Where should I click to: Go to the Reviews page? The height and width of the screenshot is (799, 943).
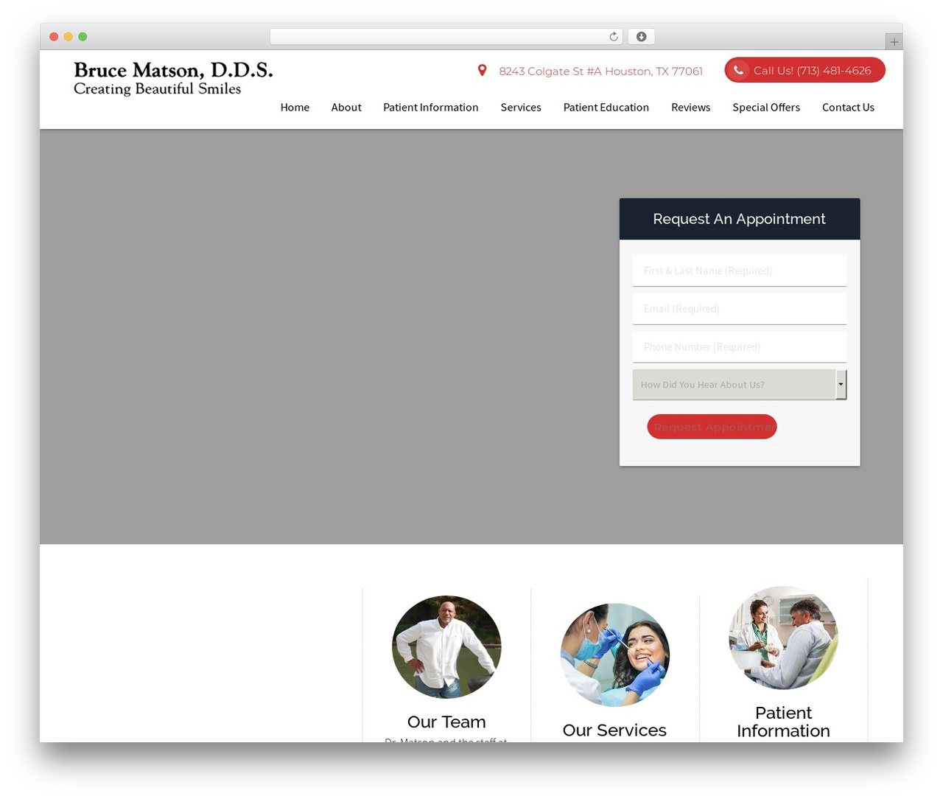click(691, 108)
